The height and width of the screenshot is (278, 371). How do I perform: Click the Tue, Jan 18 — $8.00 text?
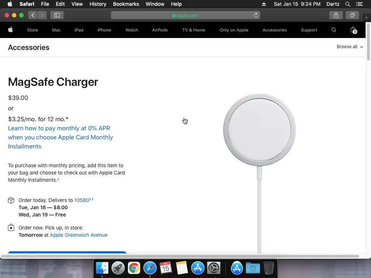[x=43, y=207]
